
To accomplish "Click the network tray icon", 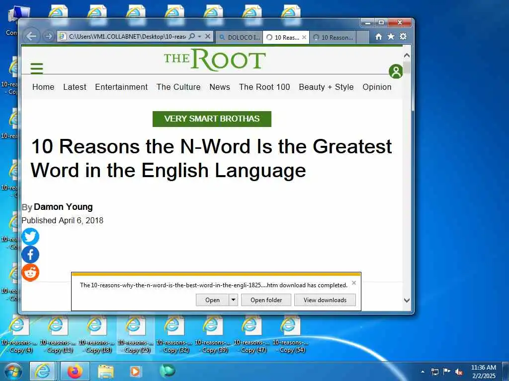I will pyautogui.click(x=434, y=372).
